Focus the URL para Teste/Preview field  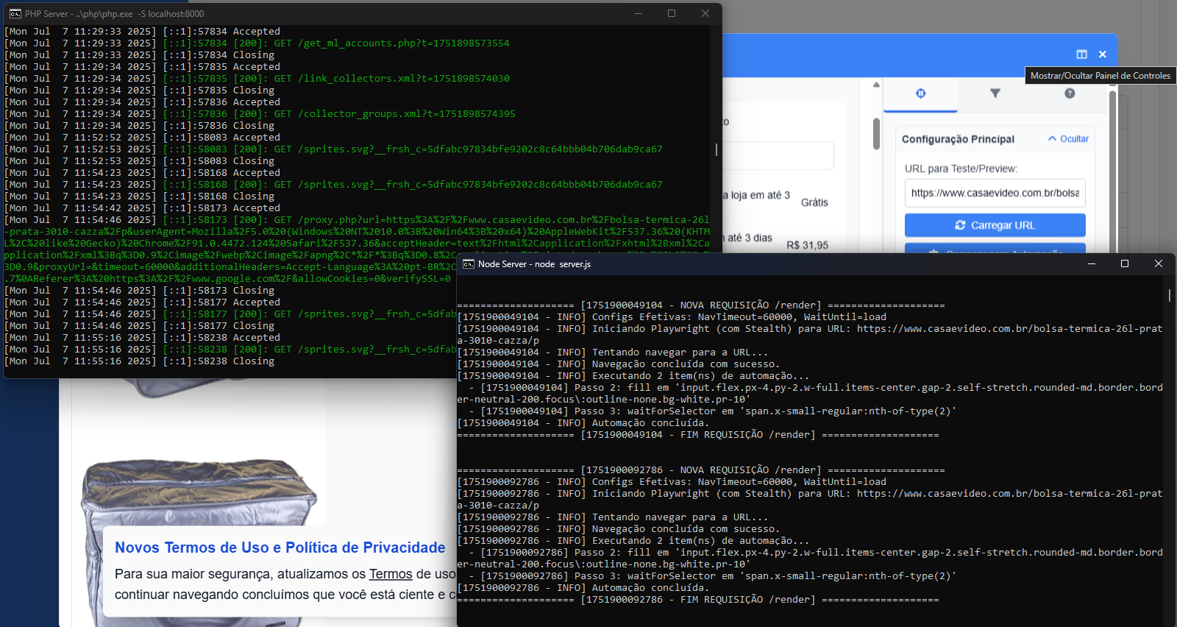coord(995,193)
